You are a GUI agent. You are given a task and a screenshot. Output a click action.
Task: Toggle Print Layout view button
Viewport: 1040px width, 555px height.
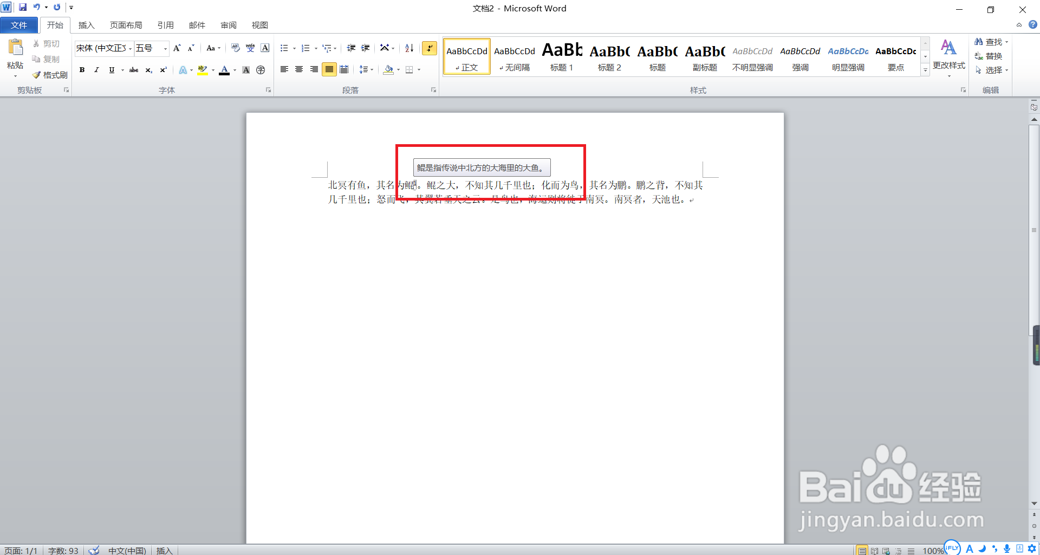[862, 551]
